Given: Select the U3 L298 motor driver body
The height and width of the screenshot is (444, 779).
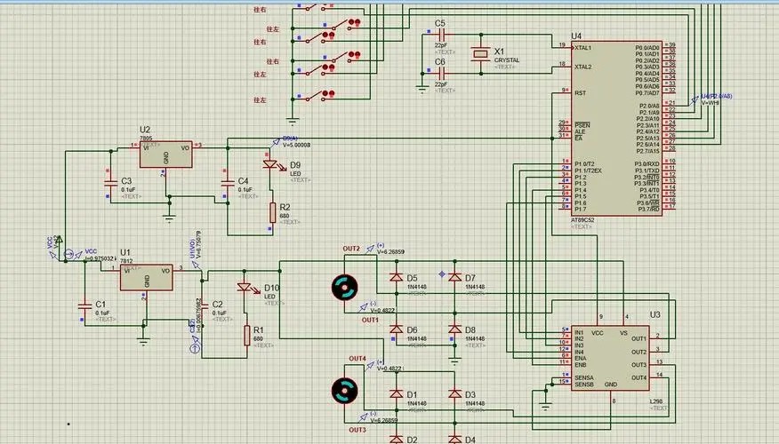Looking at the screenshot, I should (610, 358).
